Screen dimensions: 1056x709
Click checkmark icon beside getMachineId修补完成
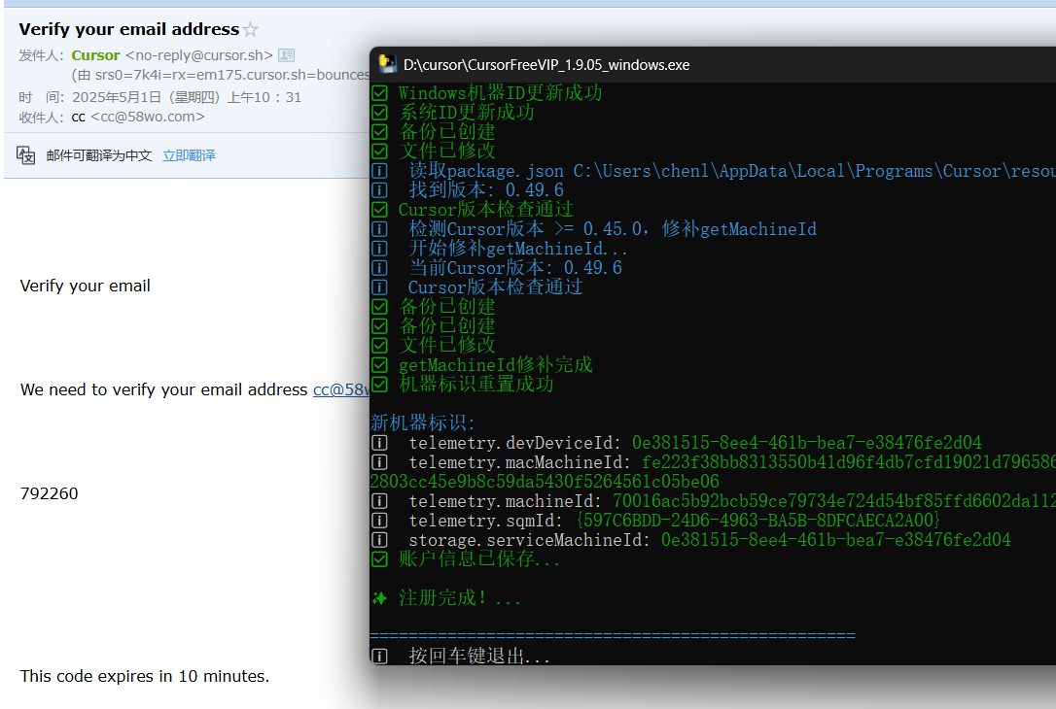[380, 365]
